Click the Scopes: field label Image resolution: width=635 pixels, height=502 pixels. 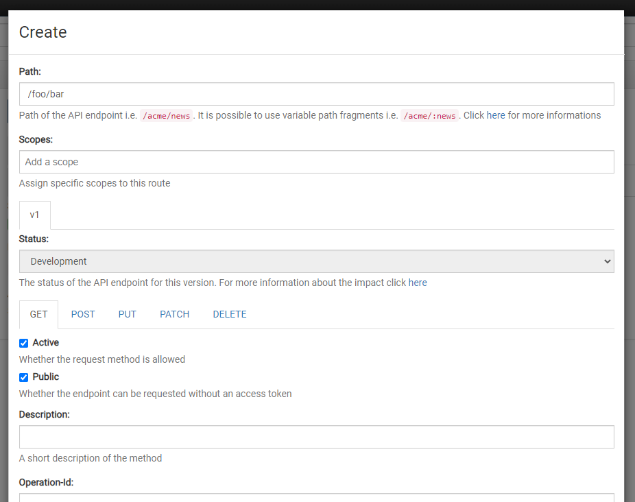pos(36,139)
